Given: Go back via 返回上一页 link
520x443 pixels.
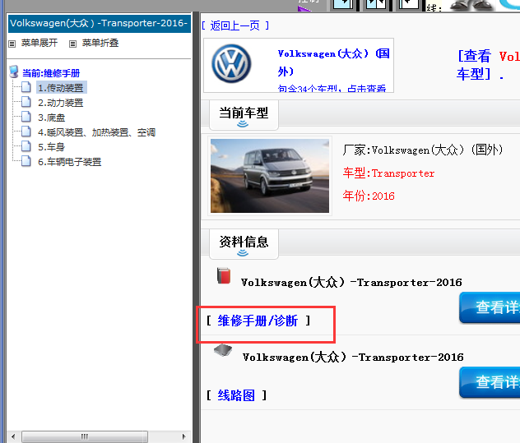Looking at the screenshot, I should click(x=234, y=25).
